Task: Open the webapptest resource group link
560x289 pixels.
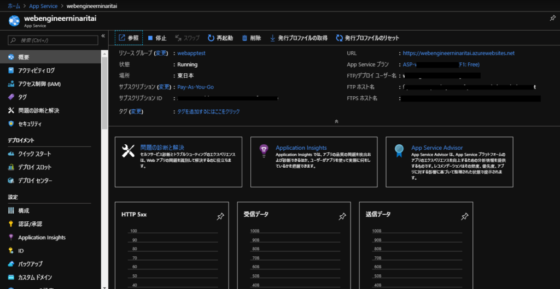Action: 191,53
